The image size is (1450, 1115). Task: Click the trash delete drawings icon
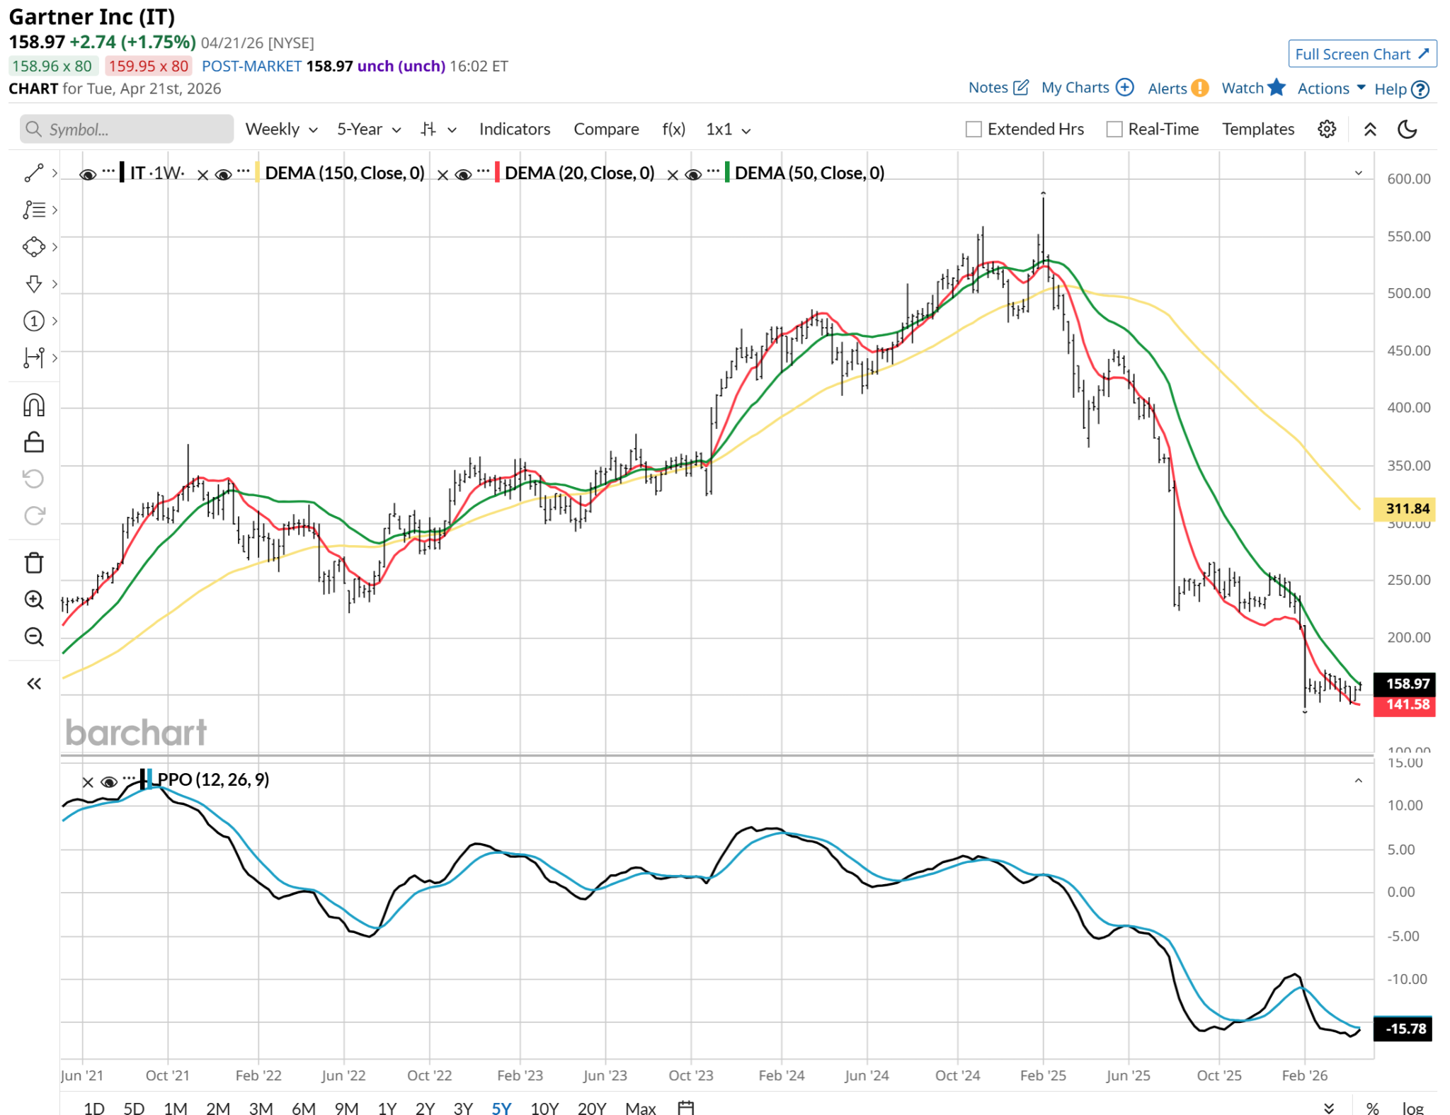coord(34,564)
